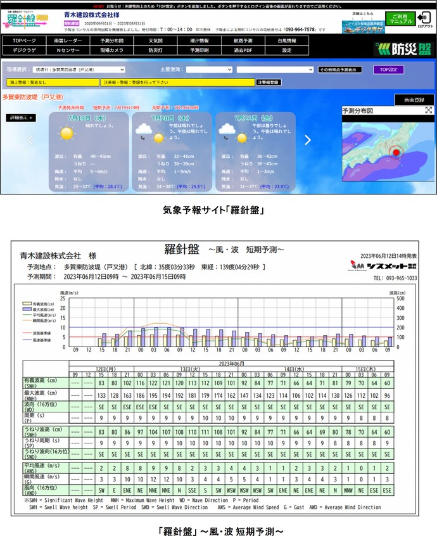437x536 pixels.
Task: Open the 現場カメラ menu item
Action: point(111,50)
